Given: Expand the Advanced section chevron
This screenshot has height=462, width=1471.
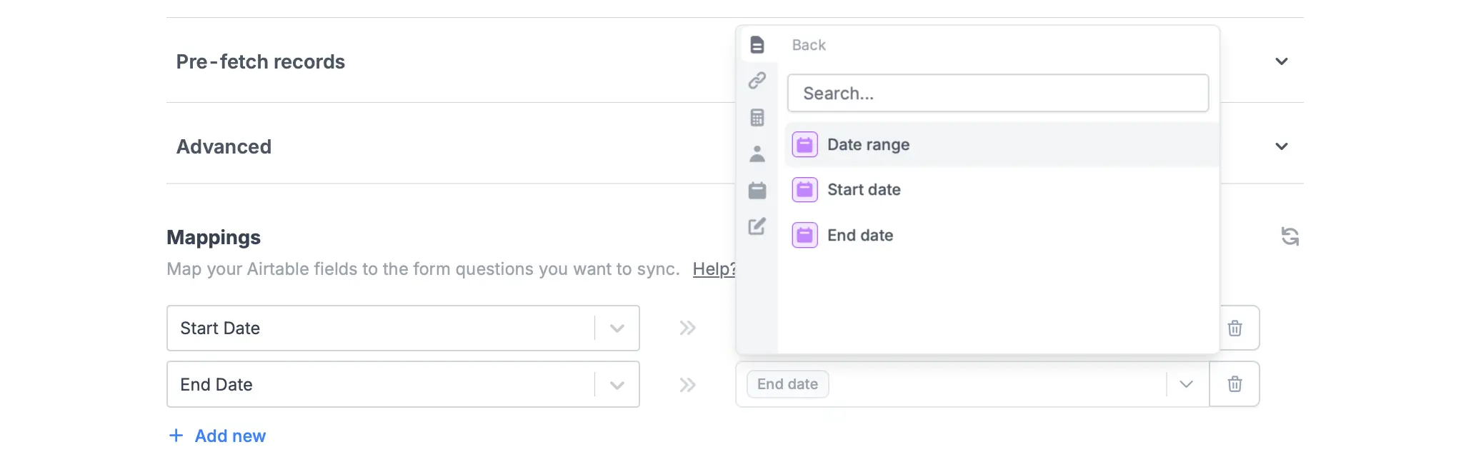Looking at the screenshot, I should [1282, 146].
